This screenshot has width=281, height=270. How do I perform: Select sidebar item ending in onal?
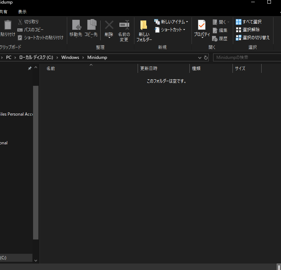4,143
